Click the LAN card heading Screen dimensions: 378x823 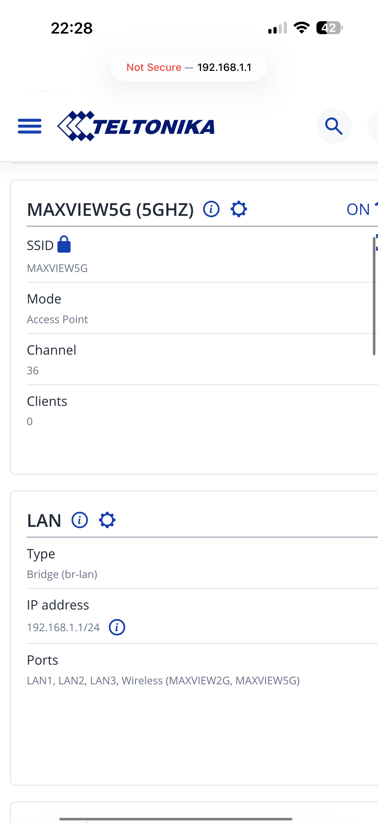tap(44, 521)
